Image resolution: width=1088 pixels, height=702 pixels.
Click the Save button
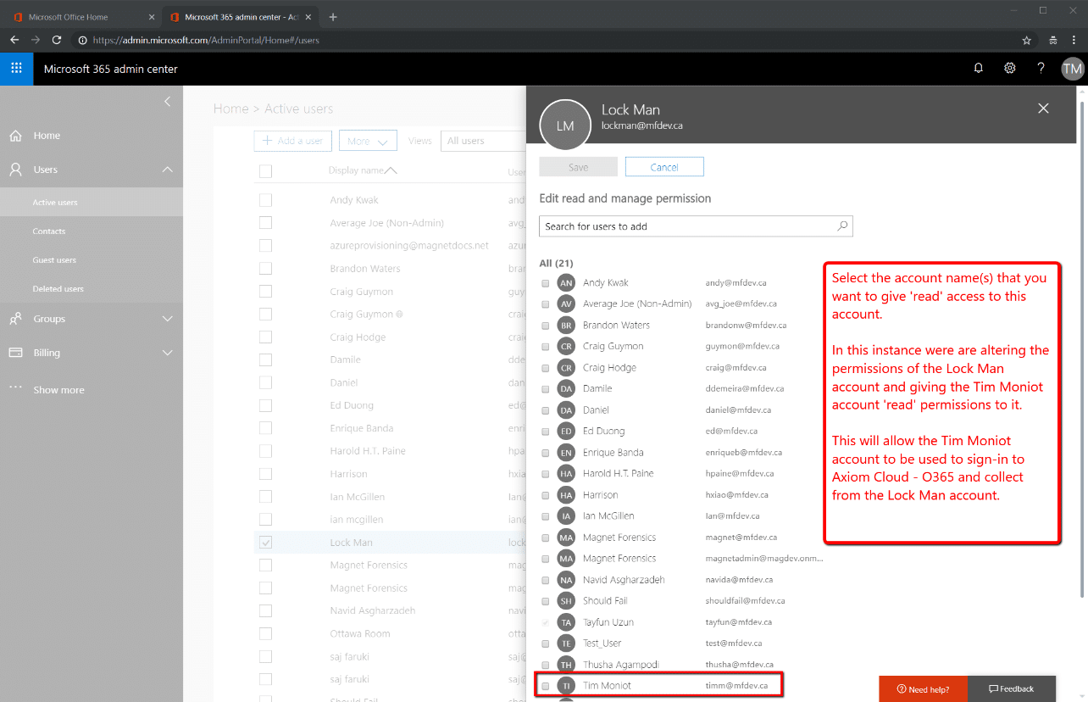[x=579, y=167]
